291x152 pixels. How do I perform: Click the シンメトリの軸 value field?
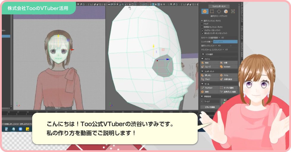[225, 42]
